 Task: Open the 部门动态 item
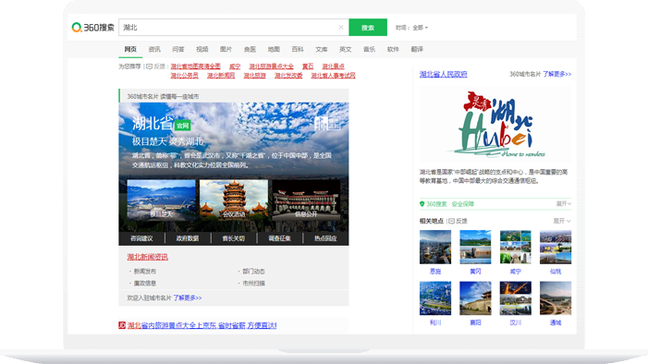pyautogui.click(x=253, y=272)
